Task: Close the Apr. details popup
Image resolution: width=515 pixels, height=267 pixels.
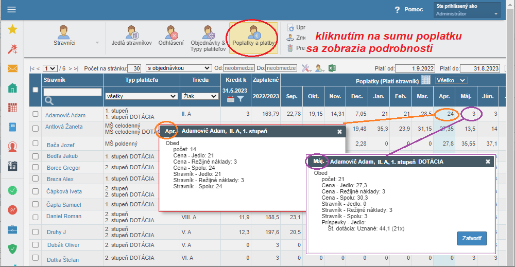Action: tap(339, 132)
